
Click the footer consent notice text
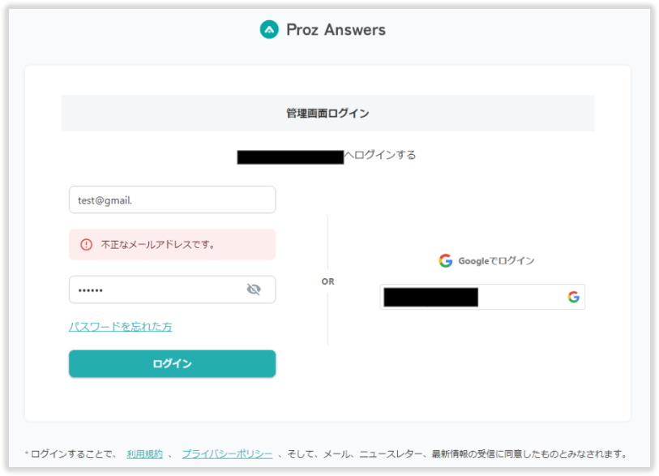tap(454, 454)
